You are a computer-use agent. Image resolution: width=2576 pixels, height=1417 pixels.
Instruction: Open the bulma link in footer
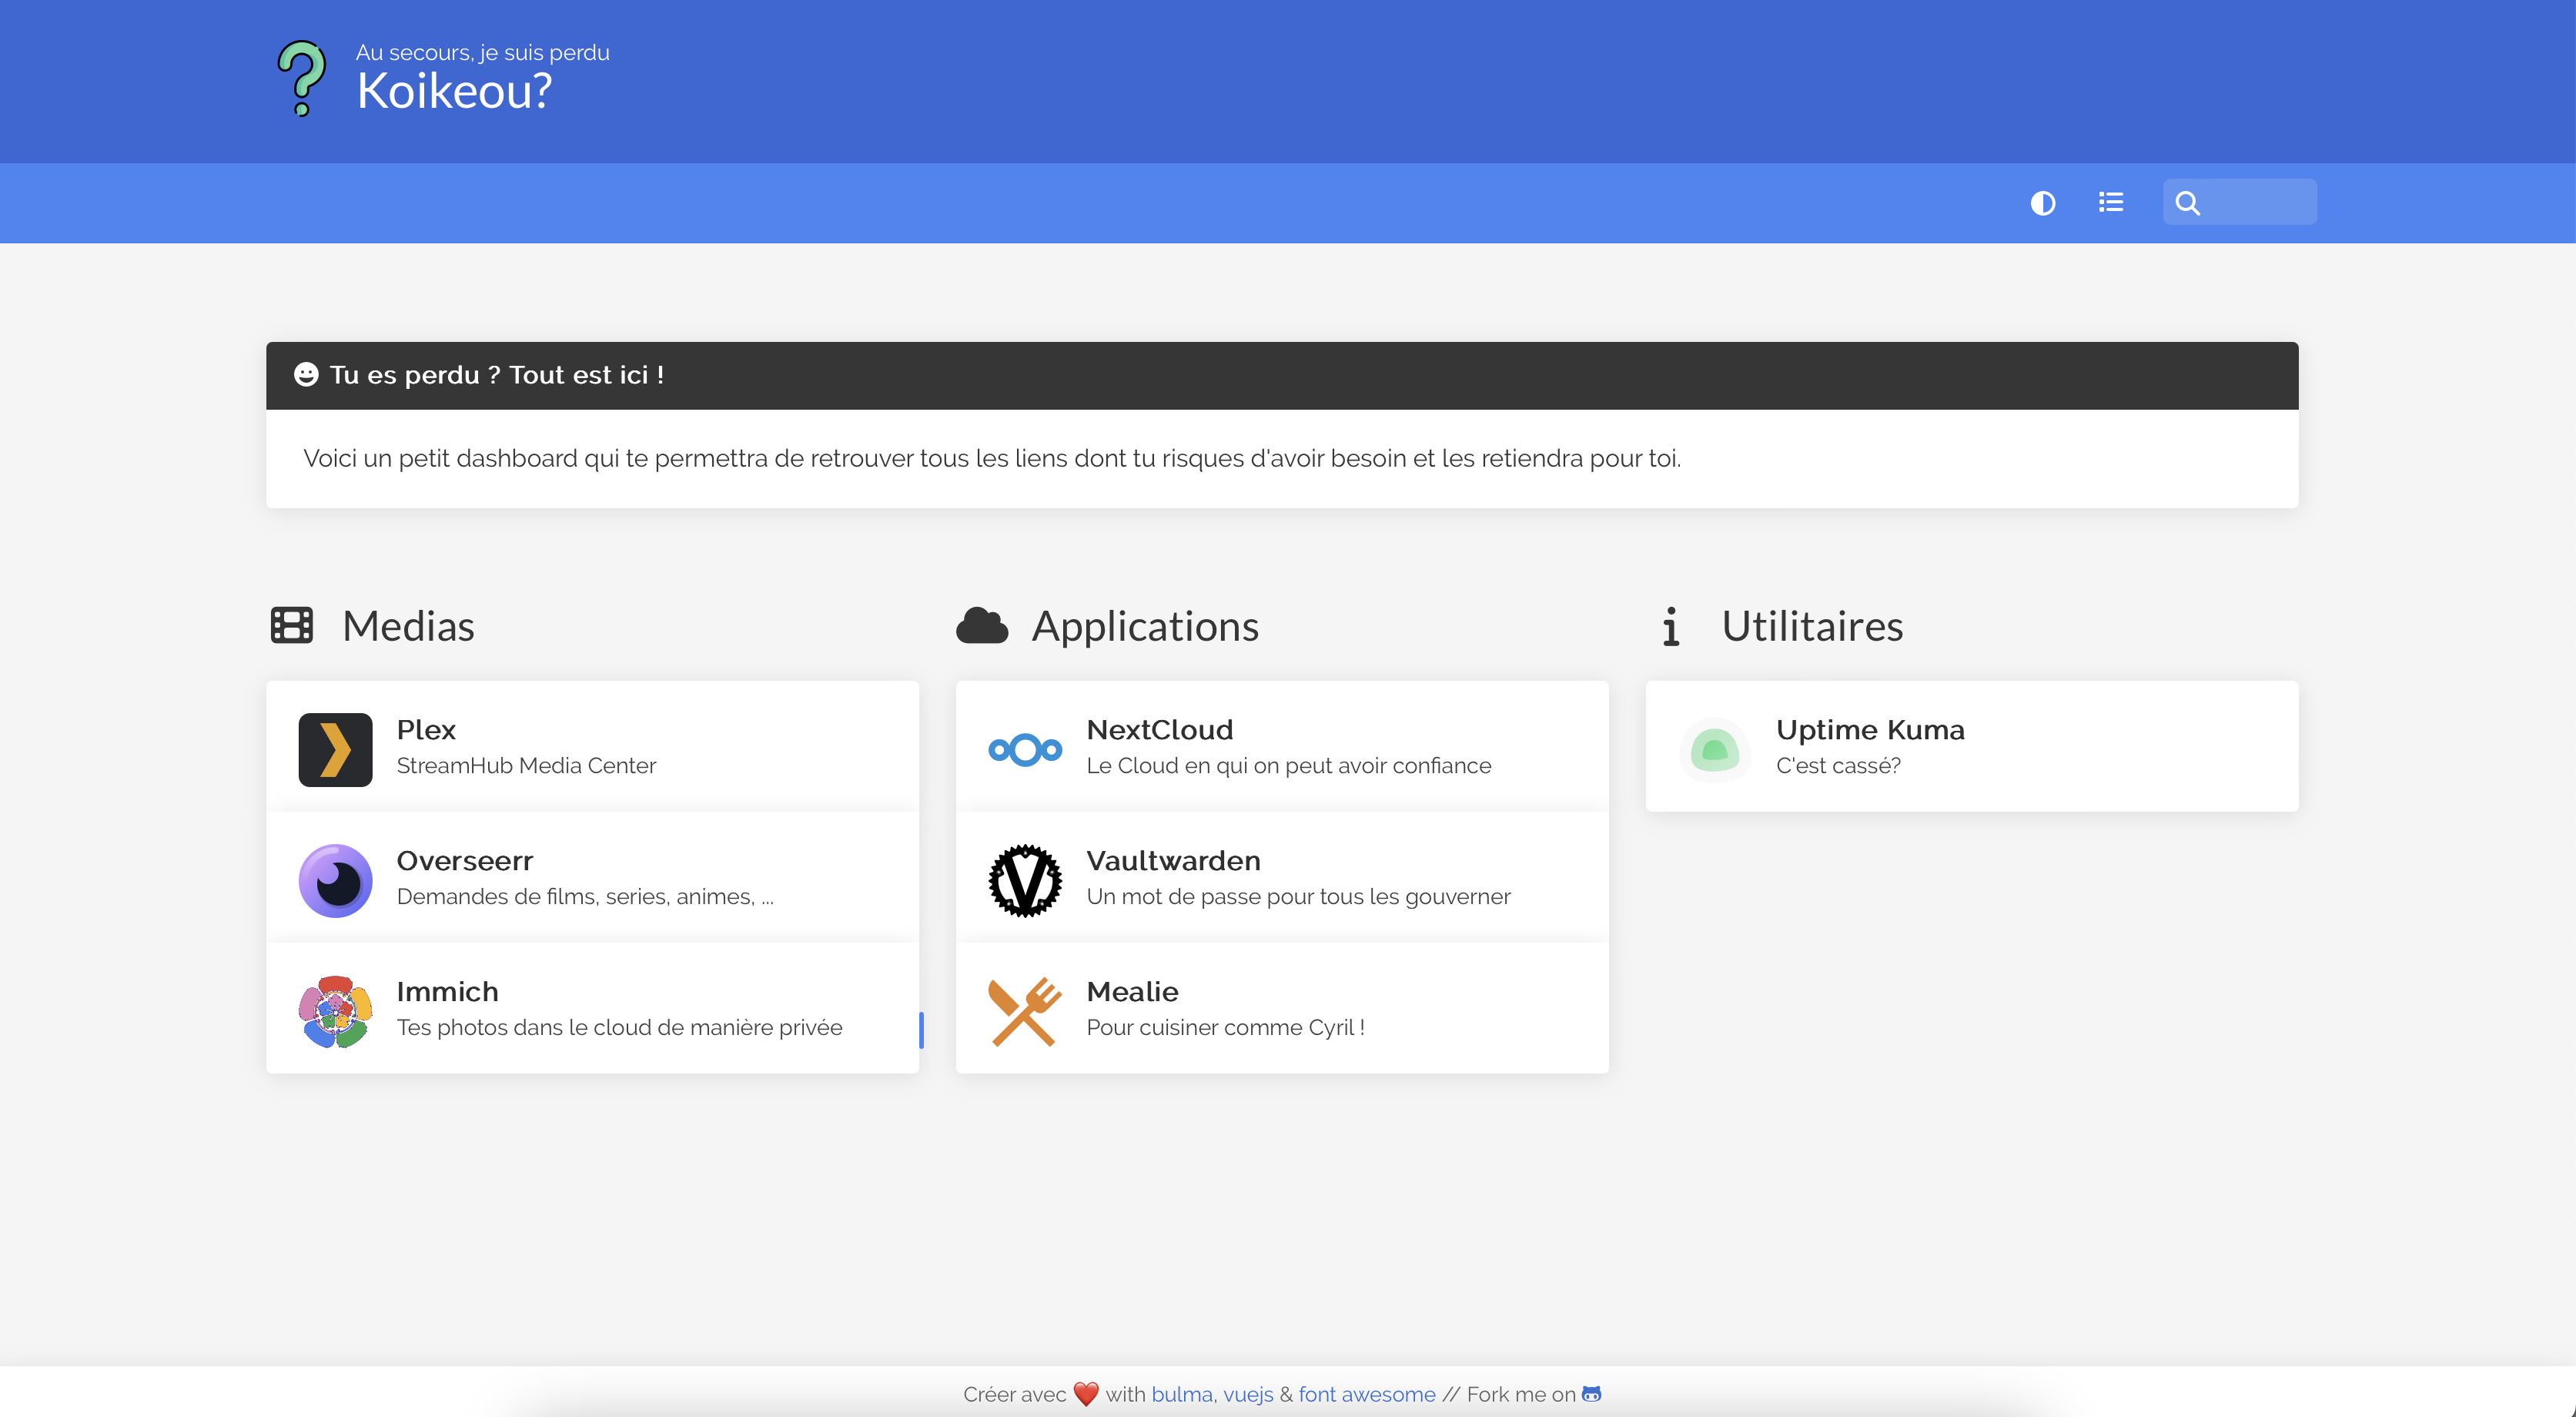(x=1181, y=1394)
